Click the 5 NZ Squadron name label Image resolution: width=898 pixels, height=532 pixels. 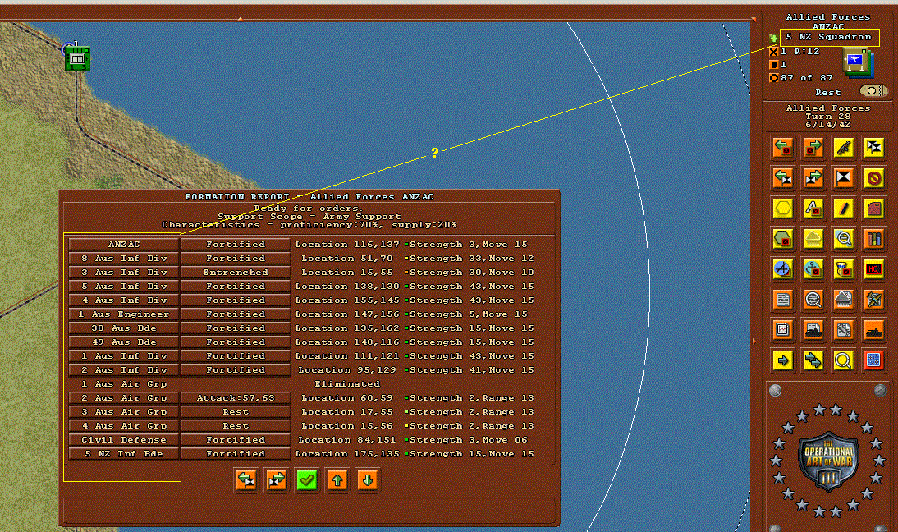coord(829,37)
